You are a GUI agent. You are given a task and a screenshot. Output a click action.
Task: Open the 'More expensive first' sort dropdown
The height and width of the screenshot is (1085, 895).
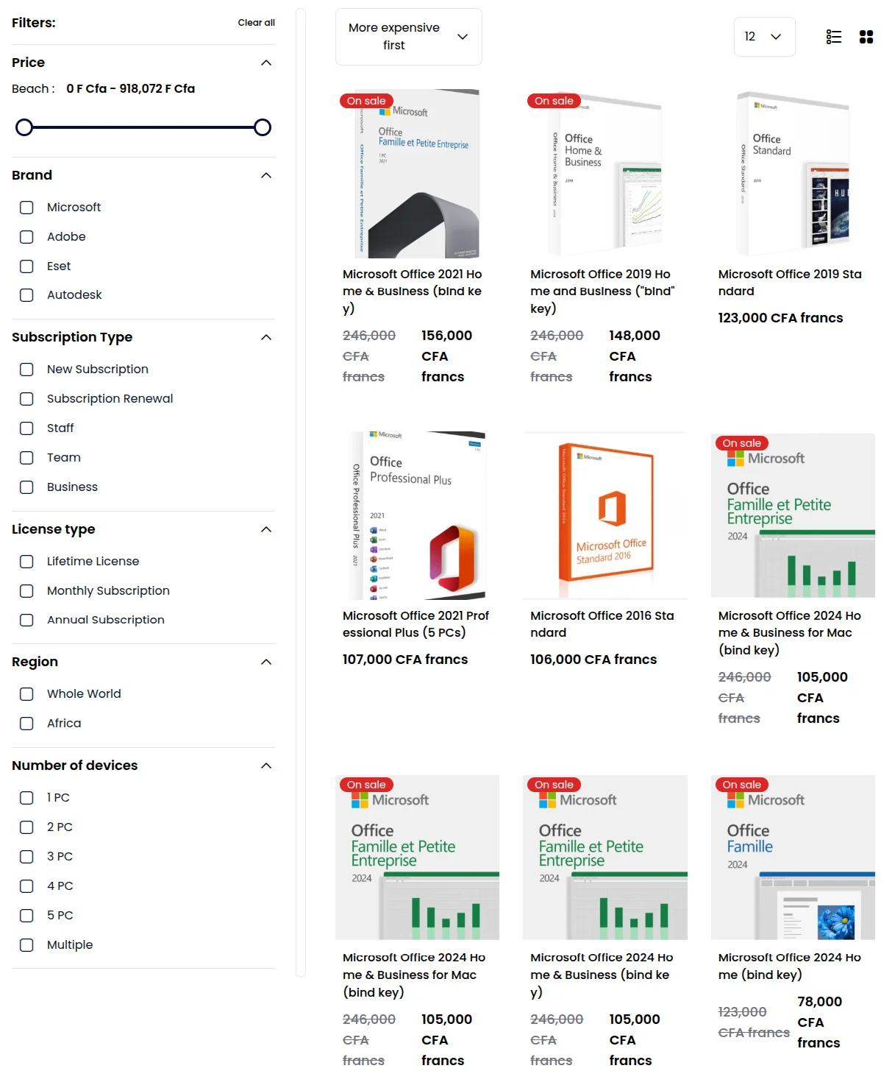tap(408, 37)
